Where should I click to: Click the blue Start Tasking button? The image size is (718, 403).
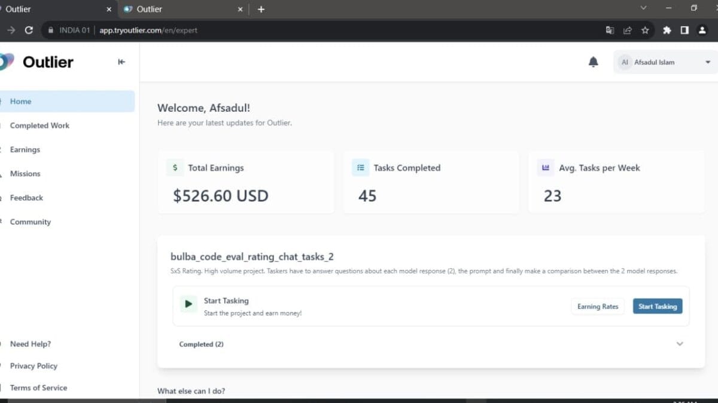click(658, 306)
